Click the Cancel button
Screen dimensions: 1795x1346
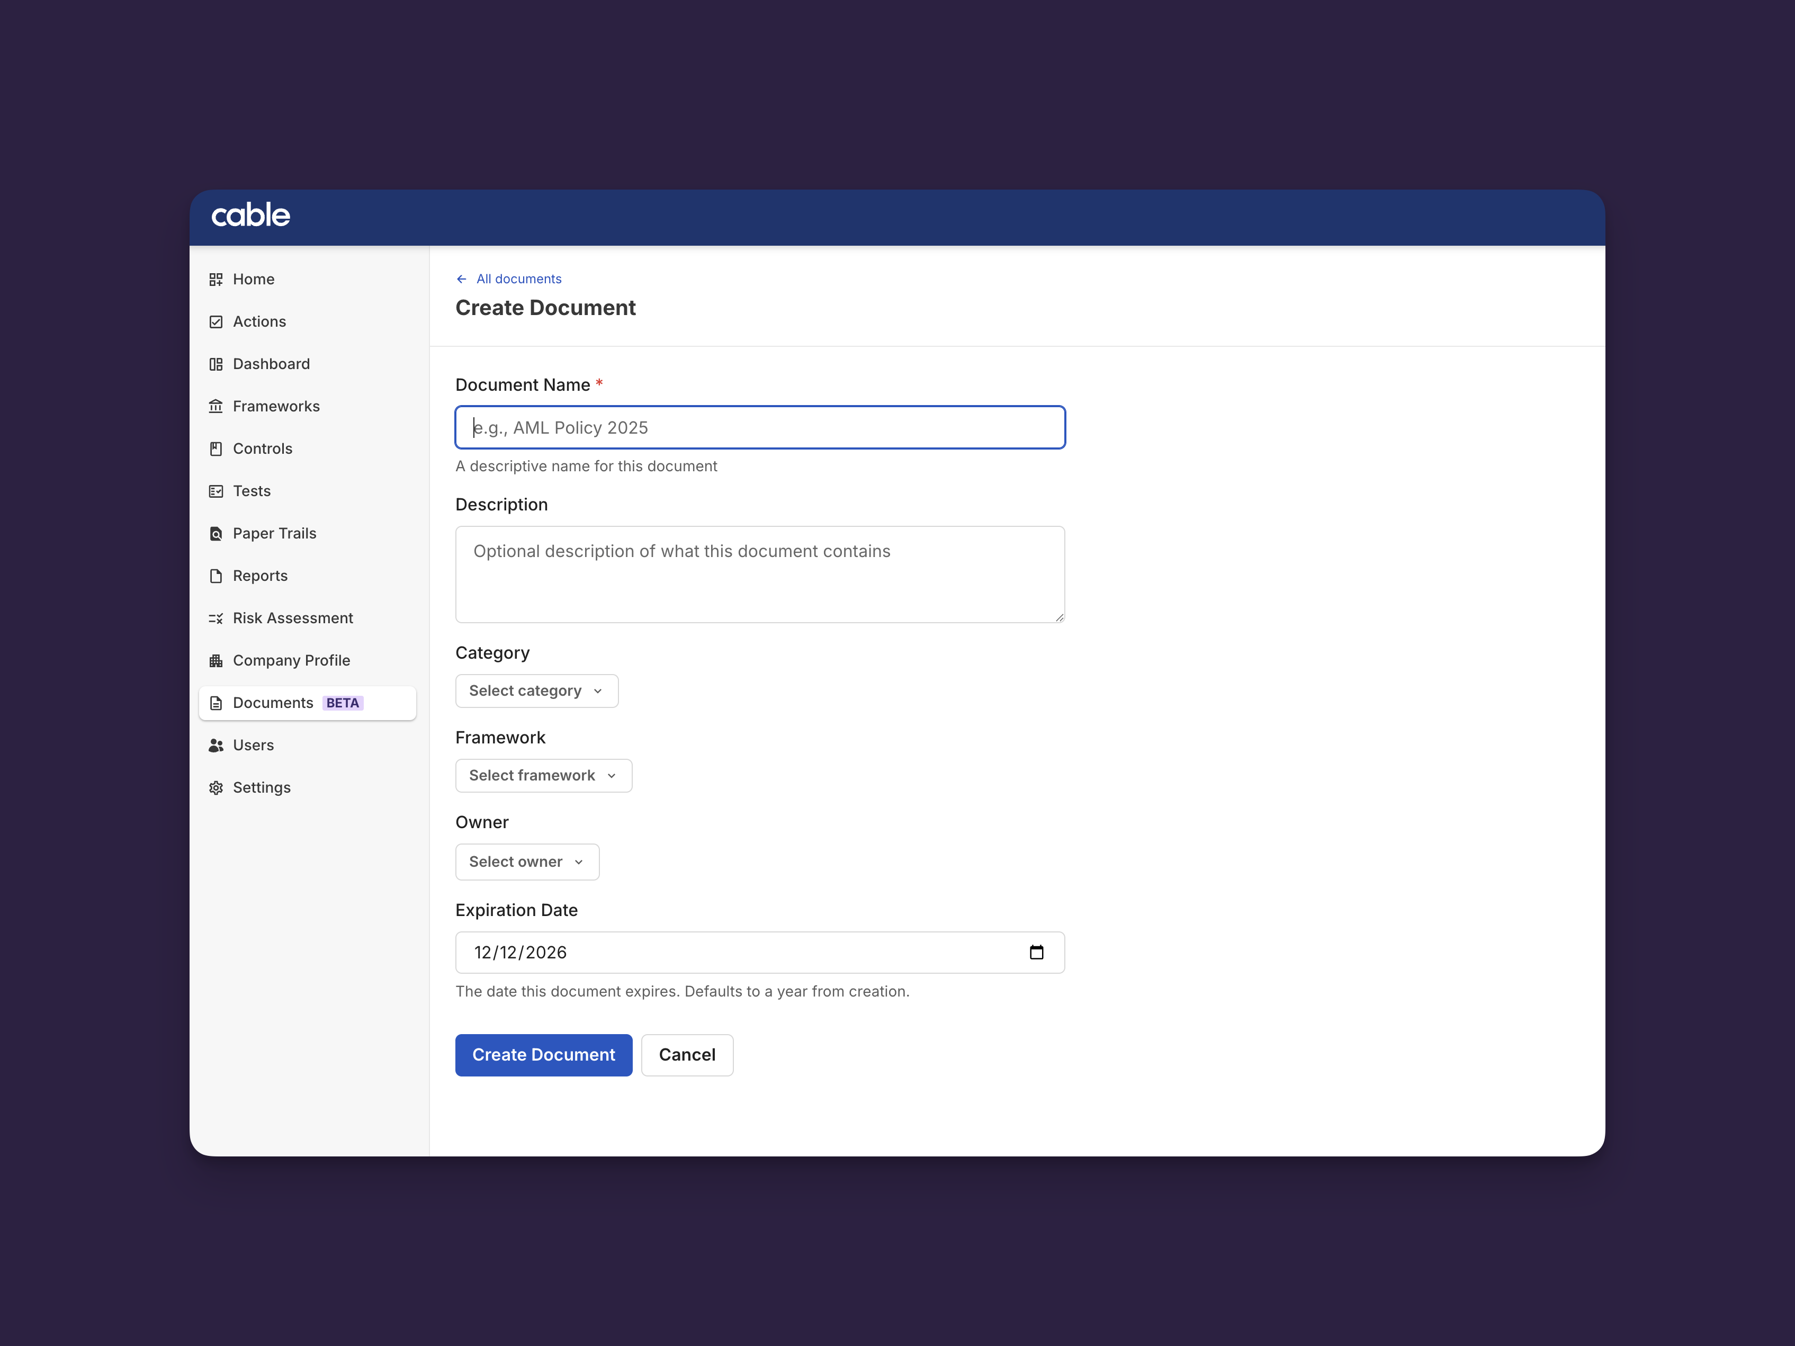[x=687, y=1055]
